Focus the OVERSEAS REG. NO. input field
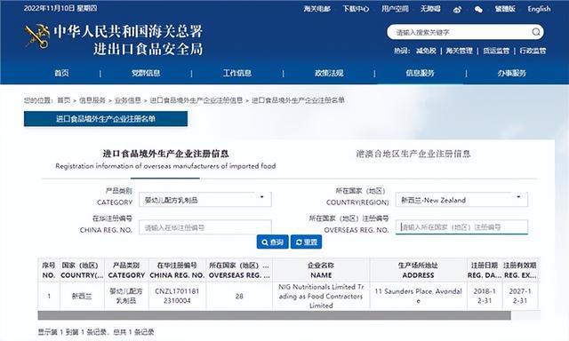 [x=461, y=227]
